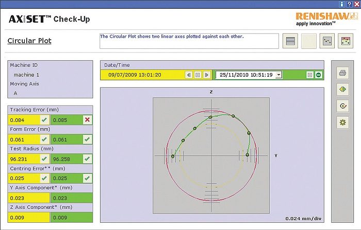Step to next test in yellow date bar
Viewport: 361px width, 230px height.
coord(207,75)
